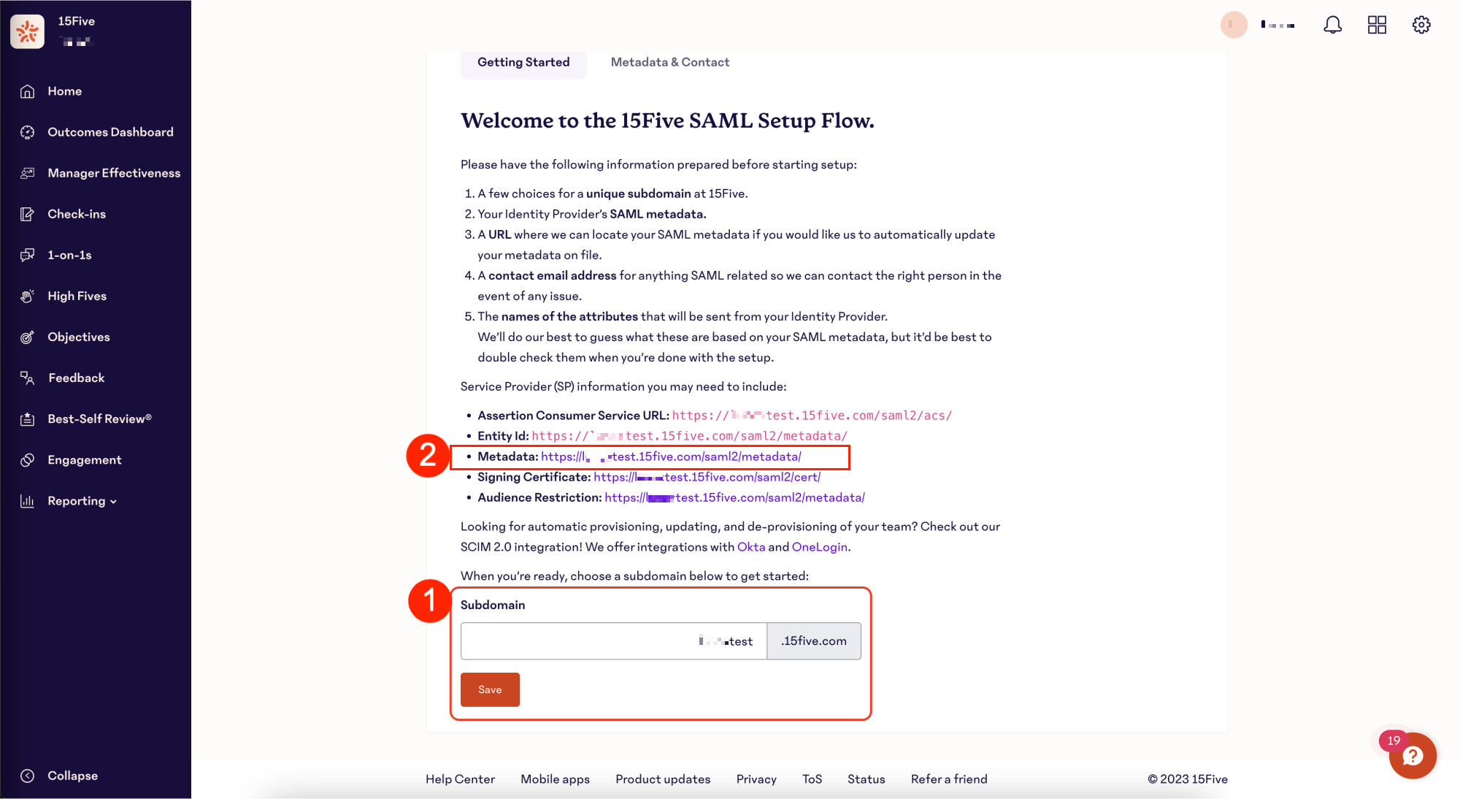
Task: Click the notification bell icon
Action: click(1332, 25)
